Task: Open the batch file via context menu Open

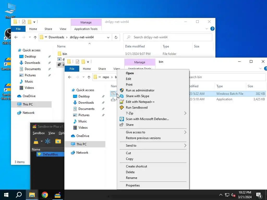Action: (153, 73)
